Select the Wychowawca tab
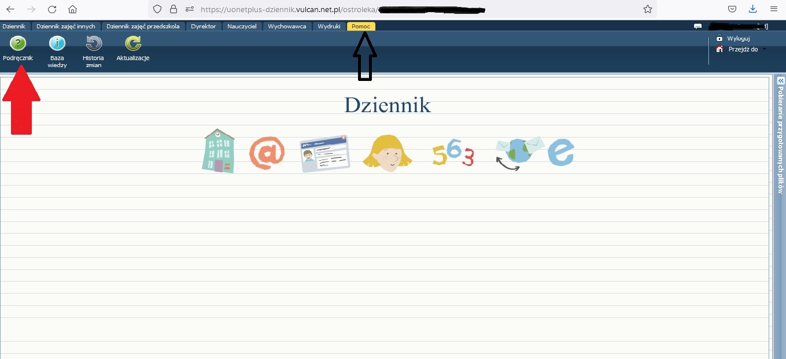 287,26
